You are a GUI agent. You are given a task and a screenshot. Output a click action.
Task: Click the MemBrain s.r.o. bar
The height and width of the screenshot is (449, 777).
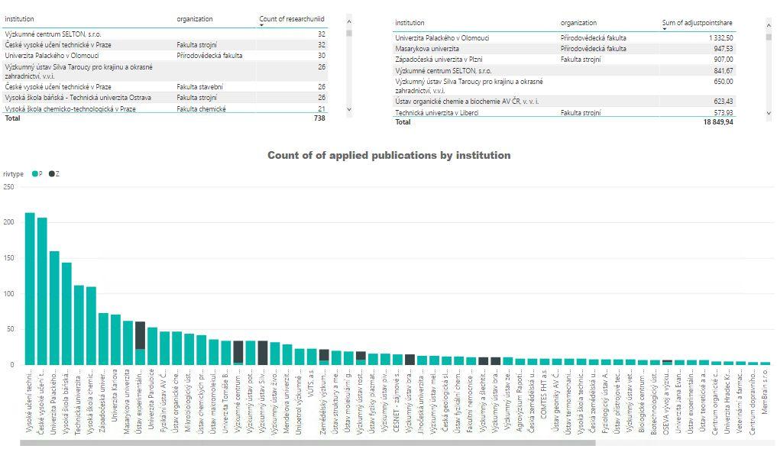765,363
